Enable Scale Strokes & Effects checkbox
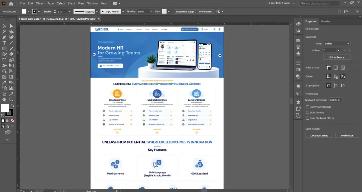 tap(308, 118)
